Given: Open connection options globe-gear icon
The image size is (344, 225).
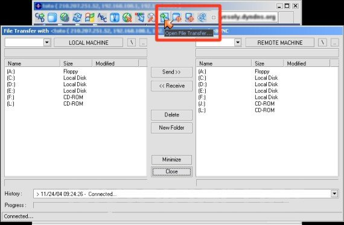Looking at the screenshot, I should pyautogui.click(x=65, y=17).
